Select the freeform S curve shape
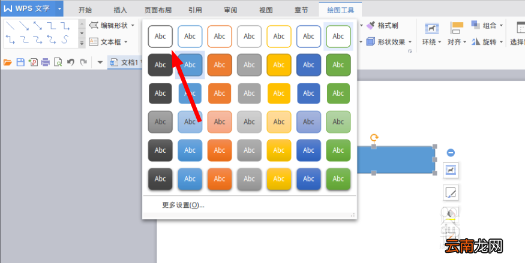This screenshot has width=525, height=263. point(65,40)
